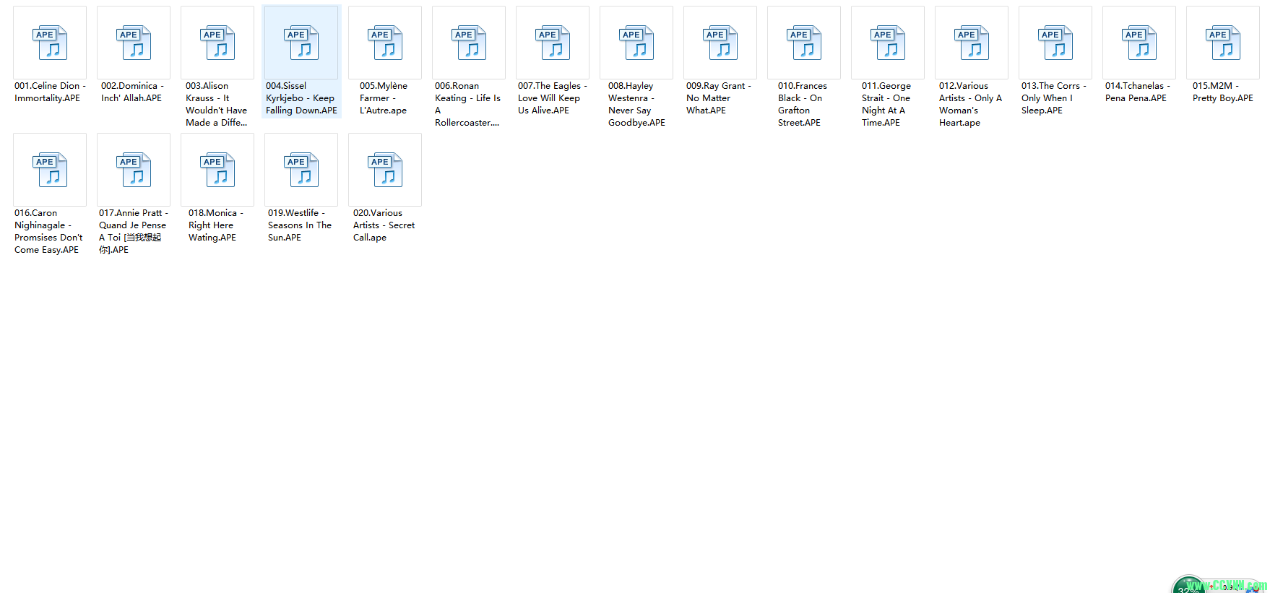The height and width of the screenshot is (593, 1270).
Task: Select the 003.Alison Krauss file icon
Action: pyautogui.click(x=217, y=43)
